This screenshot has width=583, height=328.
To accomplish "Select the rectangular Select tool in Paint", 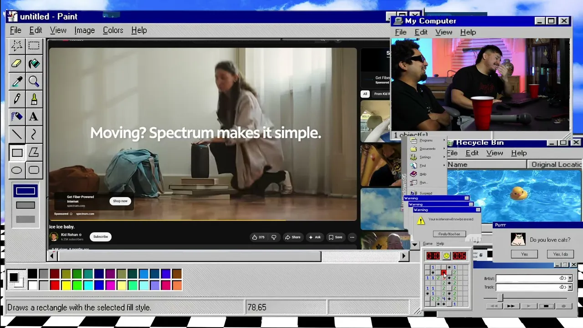I will pos(34,46).
